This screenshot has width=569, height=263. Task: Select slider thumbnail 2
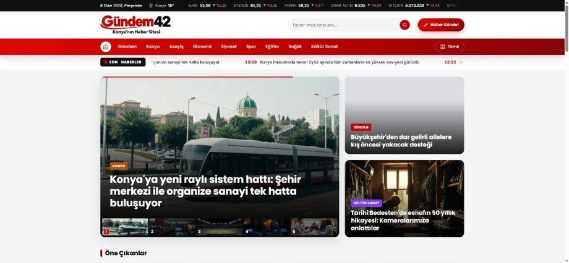[x=173, y=227]
